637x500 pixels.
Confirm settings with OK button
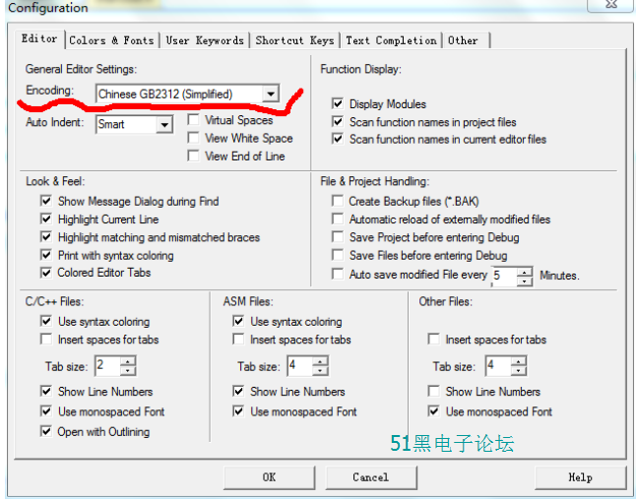pyautogui.click(x=269, y=477)
